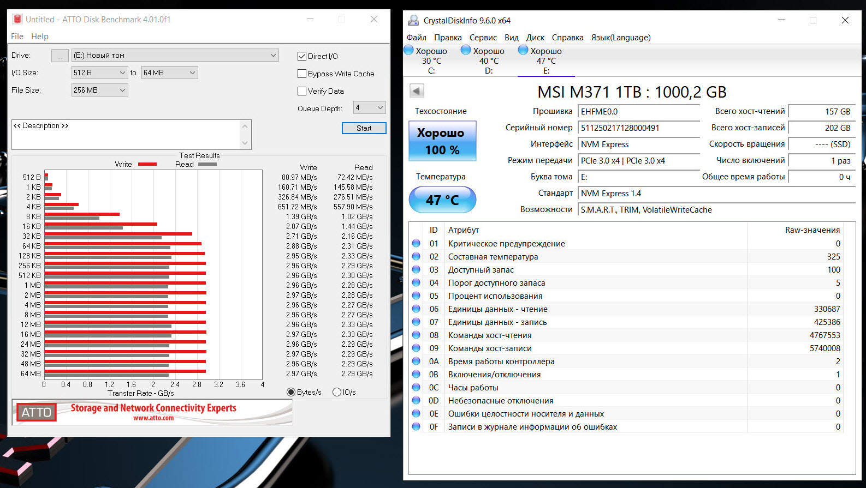Enable Bypass Write Cache checkbox

point(302,74)
